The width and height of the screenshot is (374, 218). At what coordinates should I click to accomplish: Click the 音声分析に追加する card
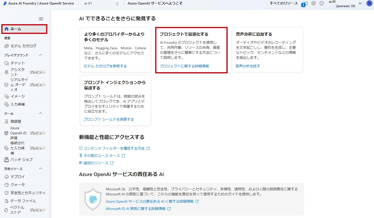click(267, 50)
